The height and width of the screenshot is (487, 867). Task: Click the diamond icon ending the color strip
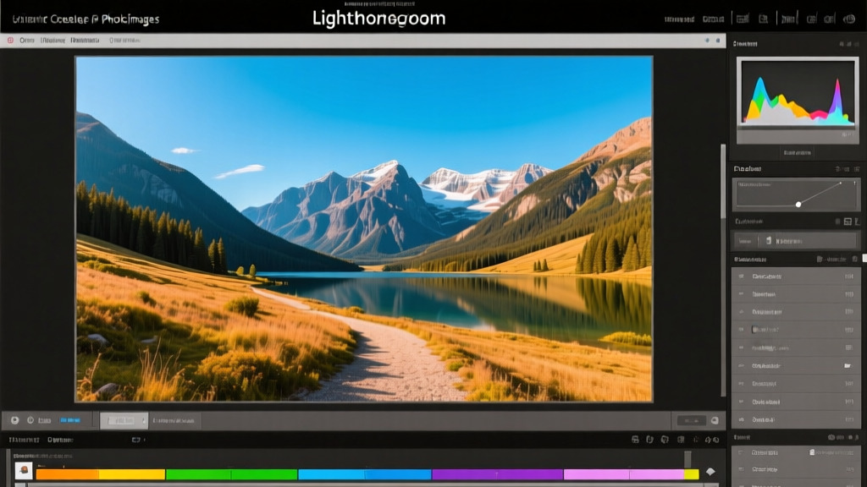pos(710,472)
